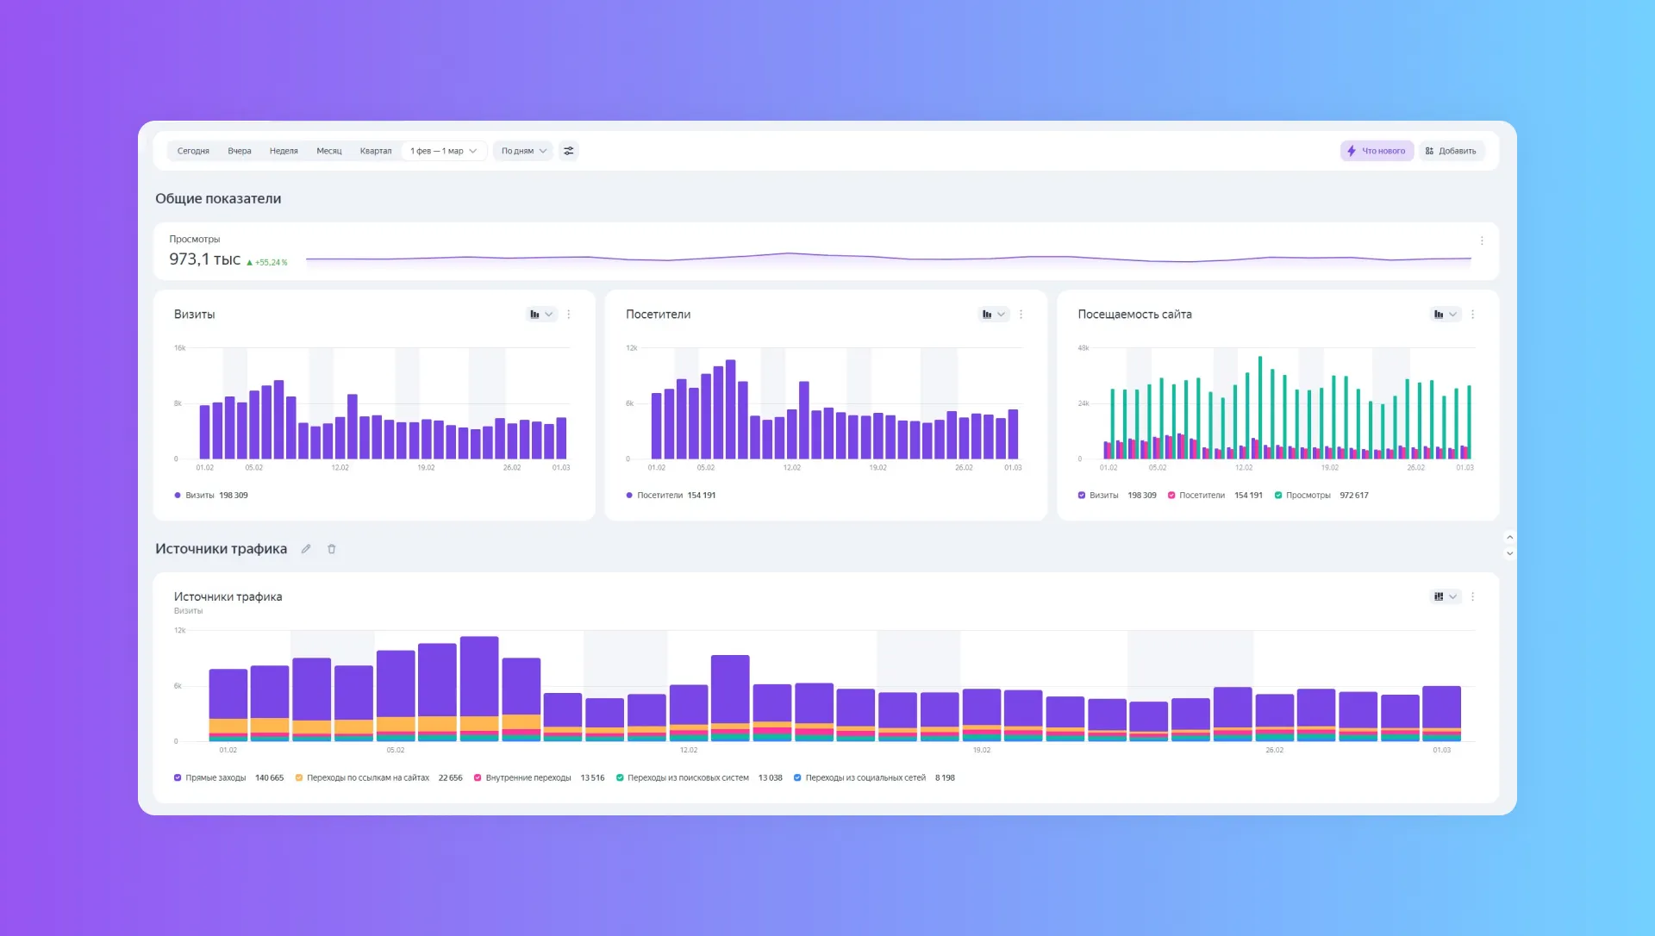Open the Просмотры widget three-dot menu
This screenshot has height=936, width=1655.
point(1482,240)
